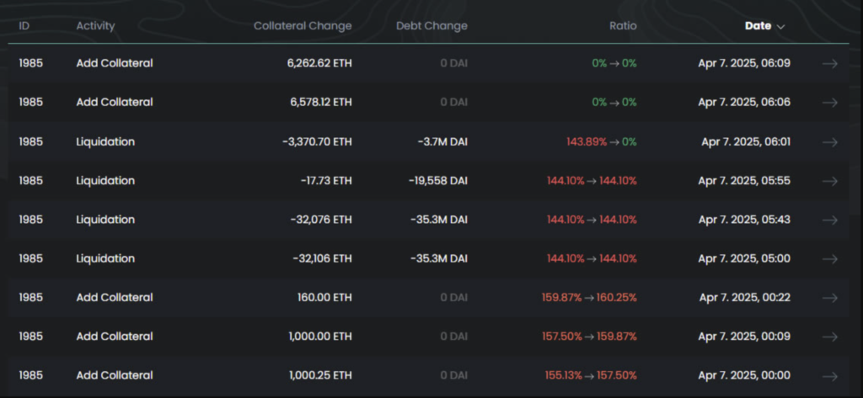The height and width of the screenshot is (398, 863).
Task: Click arrow for 1,000.25 ETH collateral row
Action: click(x=829, y=375)
